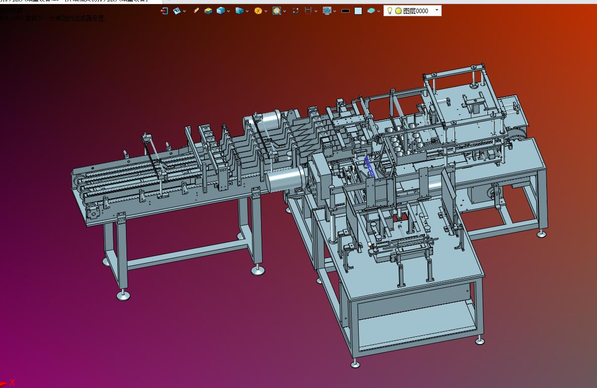Select the red dimension measure icon
Viewport: 597px width, 388px height.
pyautogui.click(x=308, y=11)
